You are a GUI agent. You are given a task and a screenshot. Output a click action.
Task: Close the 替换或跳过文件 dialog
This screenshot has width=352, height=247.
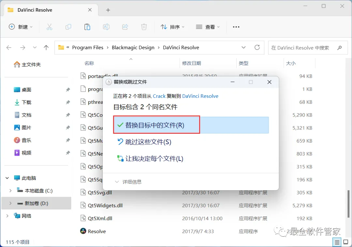(270, 82)
